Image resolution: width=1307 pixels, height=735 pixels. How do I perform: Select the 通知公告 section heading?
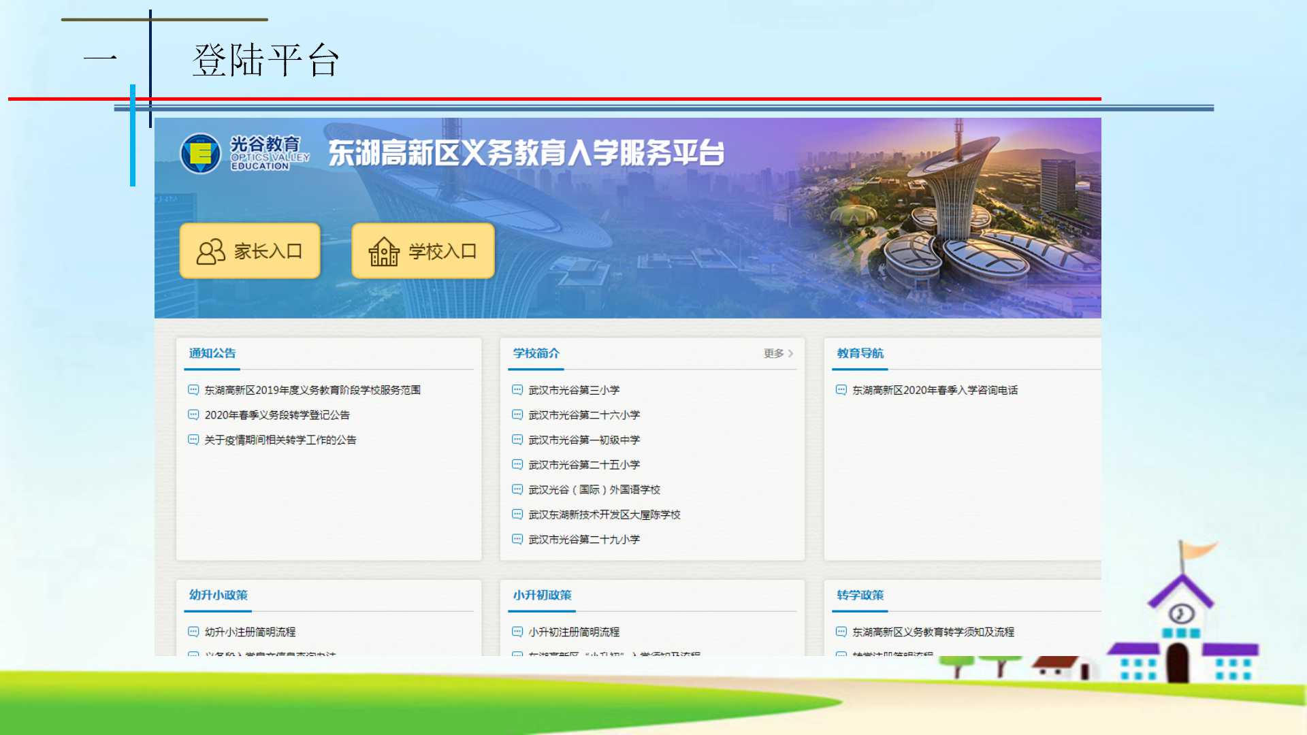[212, 353]
